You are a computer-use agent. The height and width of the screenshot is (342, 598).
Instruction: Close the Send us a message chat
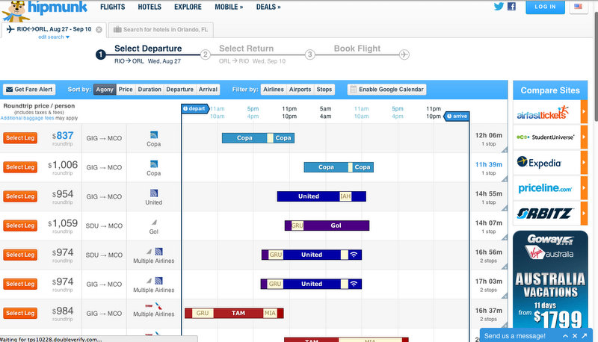click(575, 336)
